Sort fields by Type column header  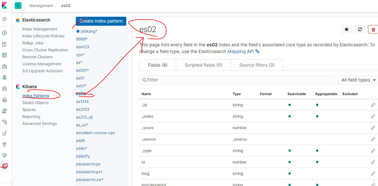237,94
